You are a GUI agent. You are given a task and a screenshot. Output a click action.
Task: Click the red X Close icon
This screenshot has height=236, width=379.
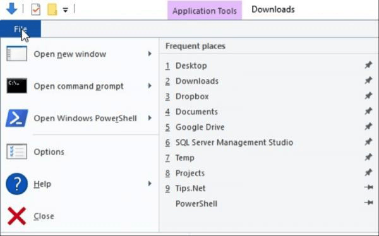coord(16,216)
